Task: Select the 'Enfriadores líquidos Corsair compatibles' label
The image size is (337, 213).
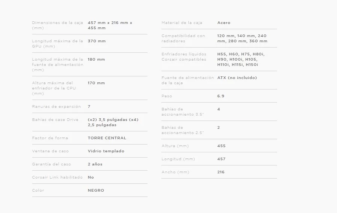Action: coord(183,57)
